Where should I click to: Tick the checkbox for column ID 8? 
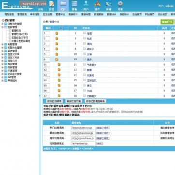click(84, 48)
